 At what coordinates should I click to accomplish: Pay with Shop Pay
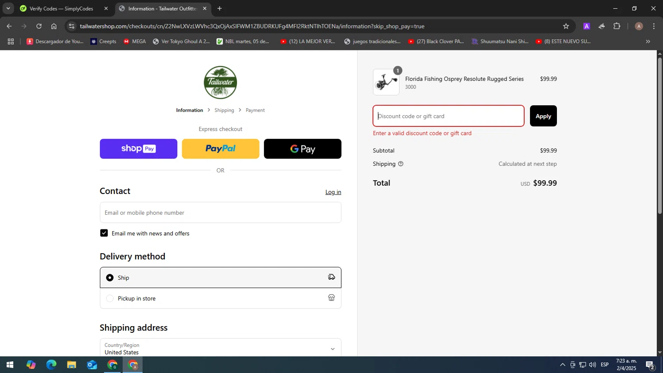[x=138, y=148]
